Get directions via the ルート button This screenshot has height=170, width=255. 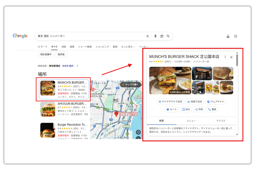click(171, 109)
